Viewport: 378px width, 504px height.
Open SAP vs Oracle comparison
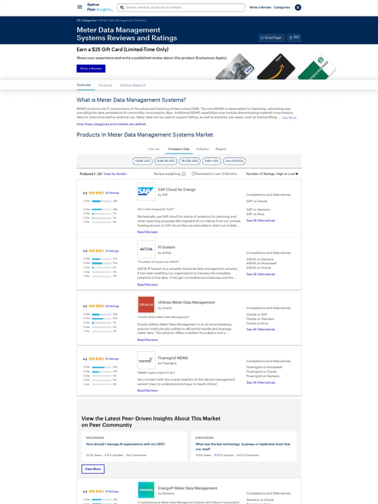[256, 201]
